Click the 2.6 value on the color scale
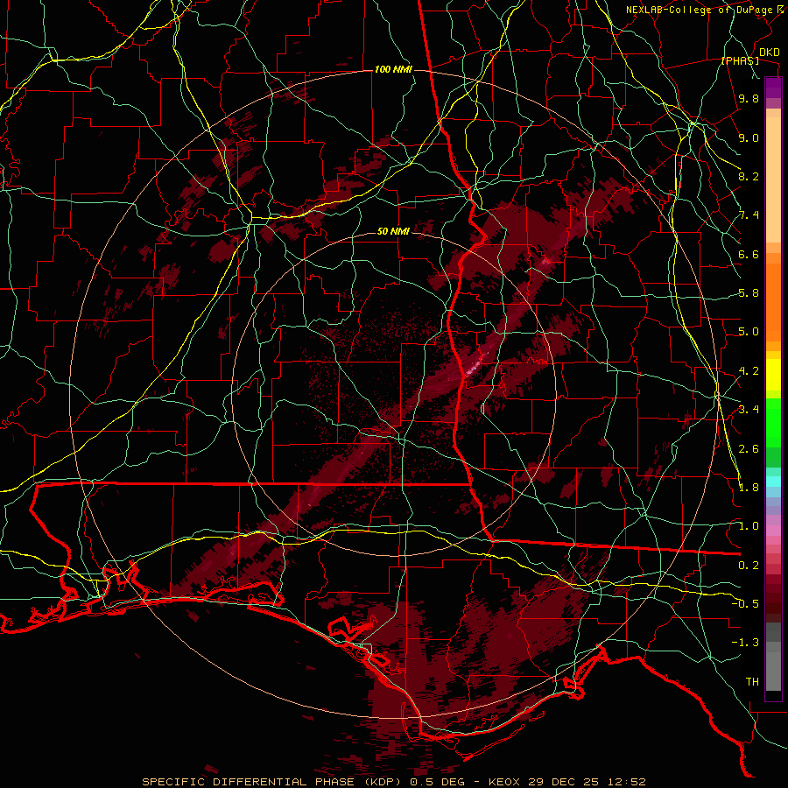Viewport: 788px width, 788px height. tap(749, 449)
